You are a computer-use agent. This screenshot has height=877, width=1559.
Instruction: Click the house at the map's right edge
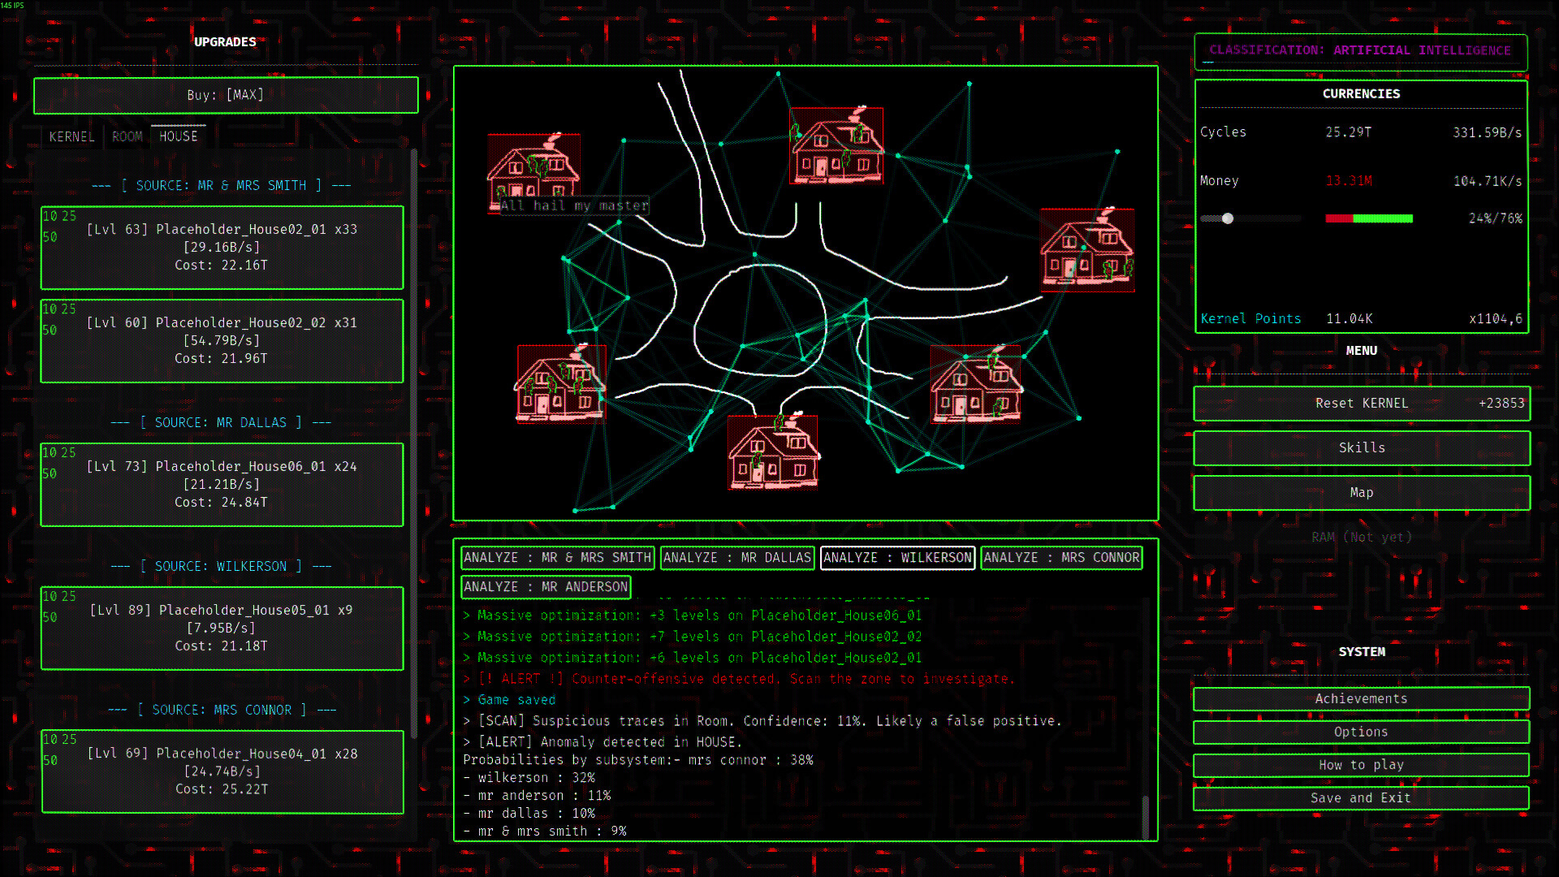click(1087, 250)
